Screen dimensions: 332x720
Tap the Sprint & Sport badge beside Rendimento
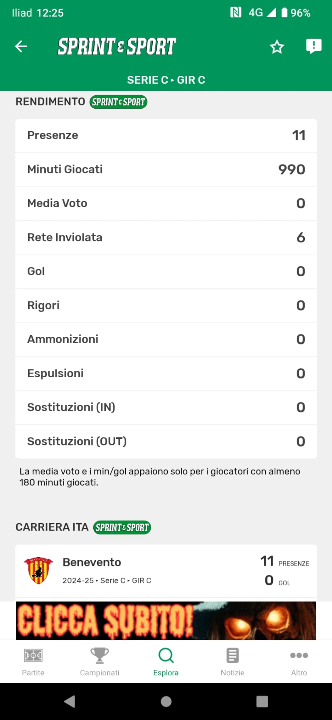[118, 102]
